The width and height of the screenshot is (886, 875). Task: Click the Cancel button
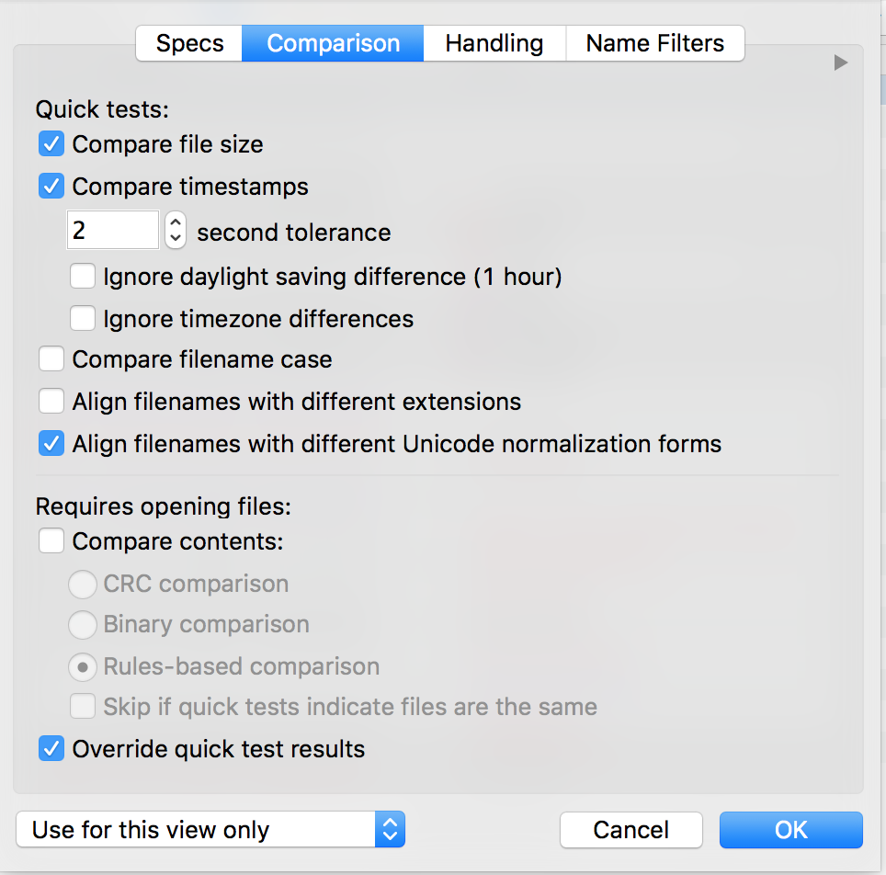coord(631,830)
